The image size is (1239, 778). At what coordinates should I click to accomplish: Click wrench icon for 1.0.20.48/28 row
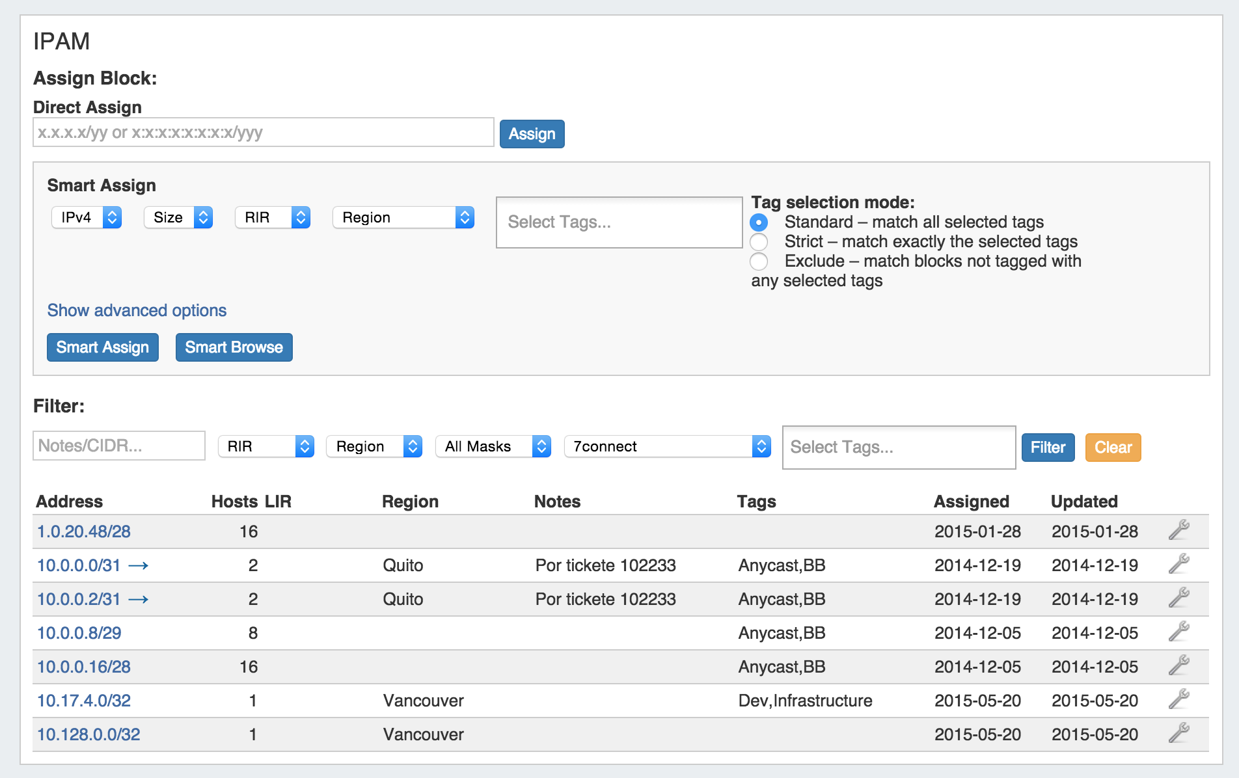(x=1178, y=530)
